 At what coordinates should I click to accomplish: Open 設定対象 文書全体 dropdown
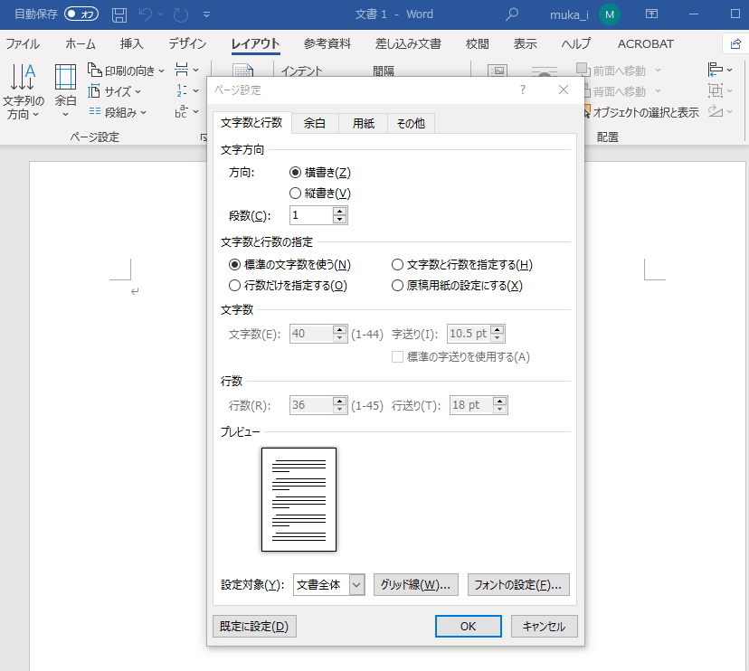329,584
